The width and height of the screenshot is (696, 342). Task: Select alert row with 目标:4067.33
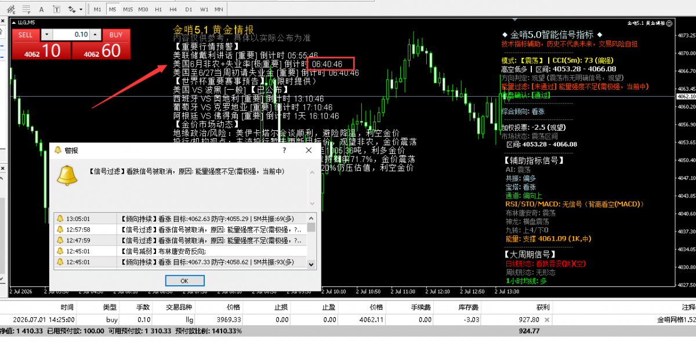[181, 262]
